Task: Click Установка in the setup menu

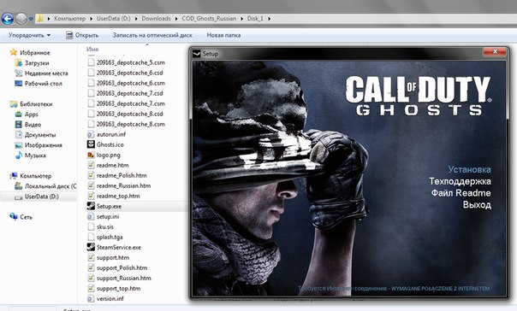Action: (x=469, y=169)
